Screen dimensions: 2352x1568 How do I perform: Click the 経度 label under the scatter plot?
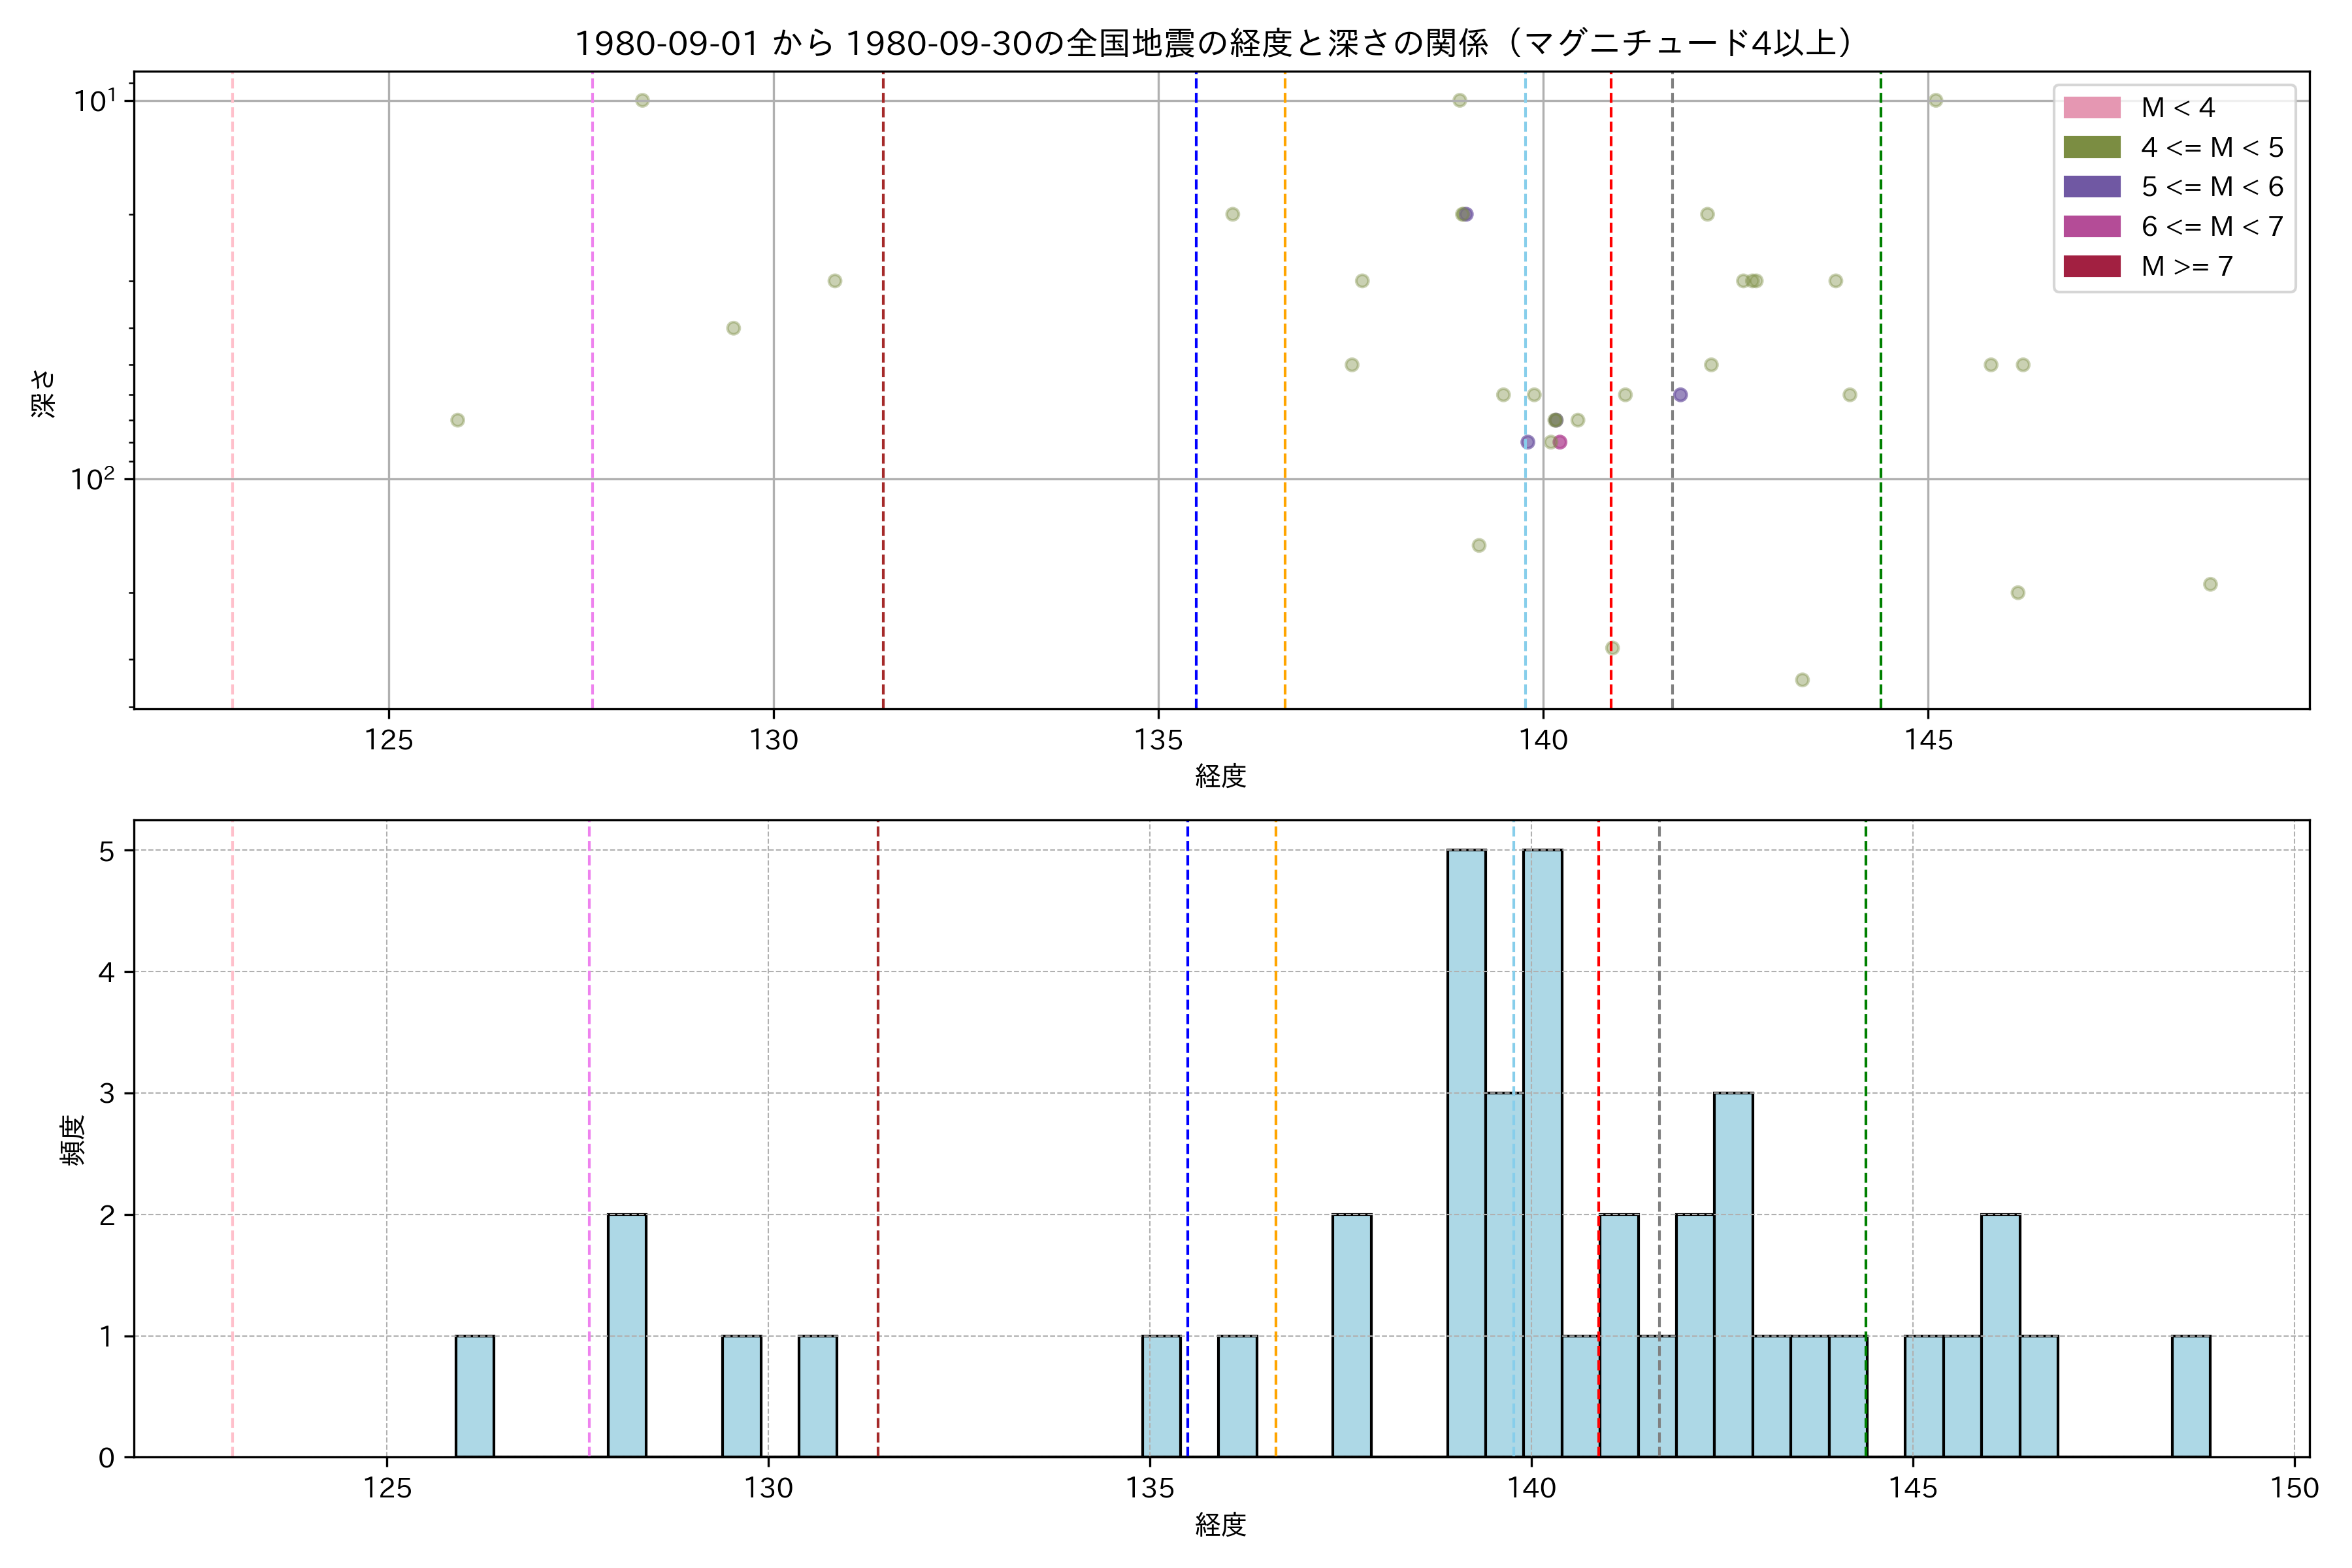coord(1220,776)
